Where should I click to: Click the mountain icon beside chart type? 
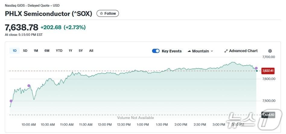pyautogui.click(x=189, y=51)
